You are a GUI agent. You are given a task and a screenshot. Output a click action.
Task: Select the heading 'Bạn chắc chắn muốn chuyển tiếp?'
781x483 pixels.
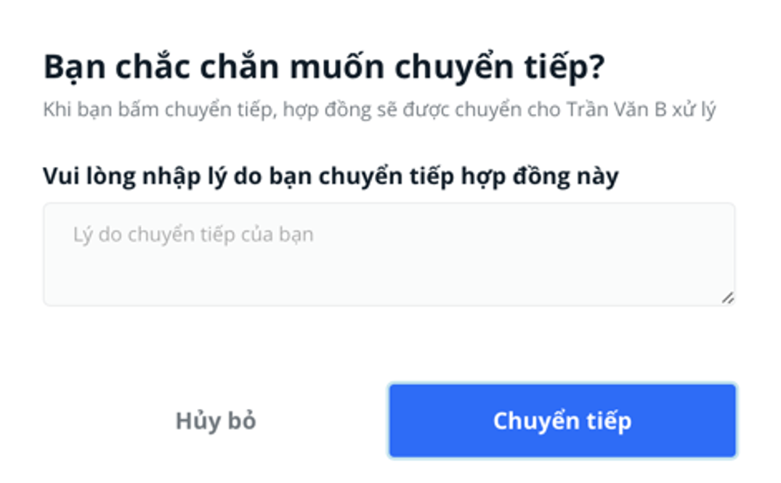(x=324, y=67)
